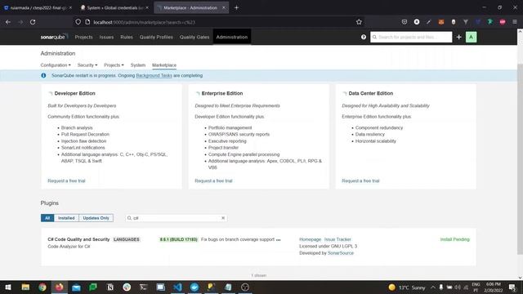The width and height of the screenshot is (523, 294).
Task: Open the Projects top menu
Action: 83,37
